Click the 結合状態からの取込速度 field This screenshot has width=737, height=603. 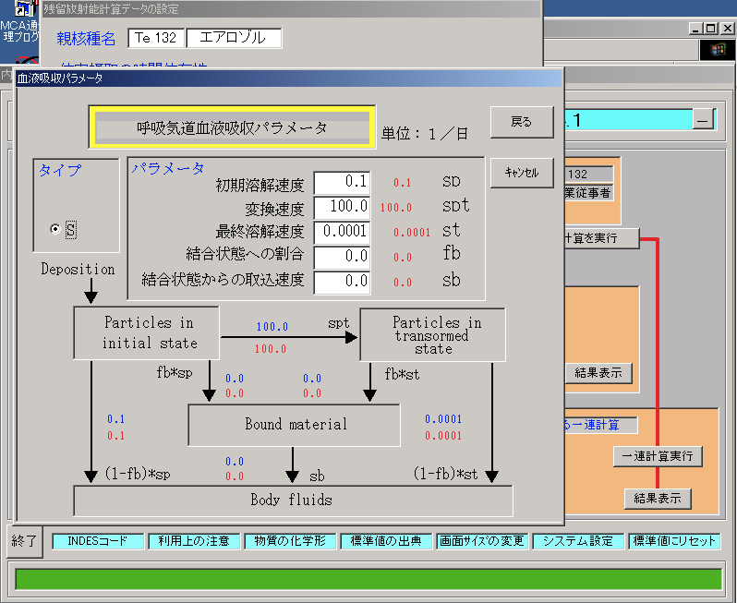tap(342, 281)
